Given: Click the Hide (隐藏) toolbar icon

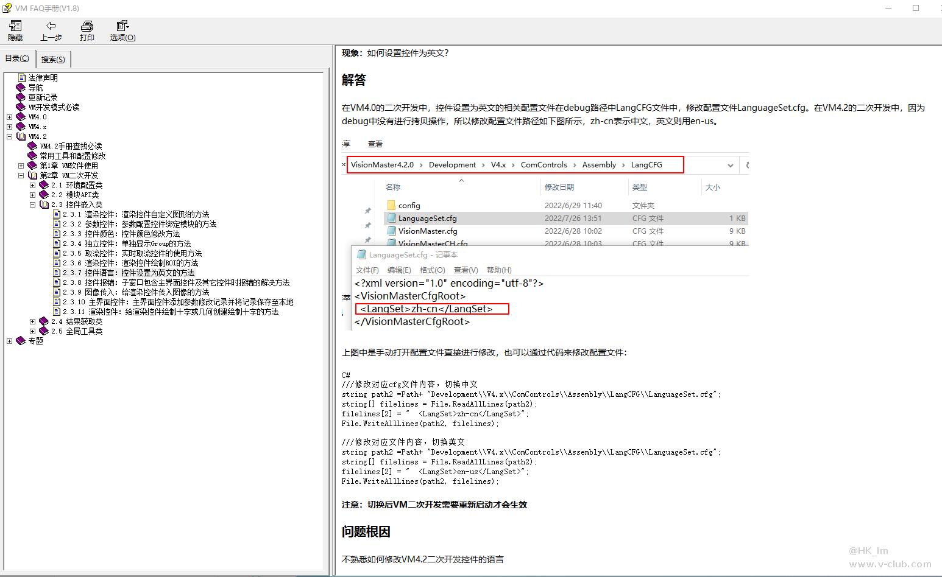Looking at the screenshot, I should [x=15, y=26].
